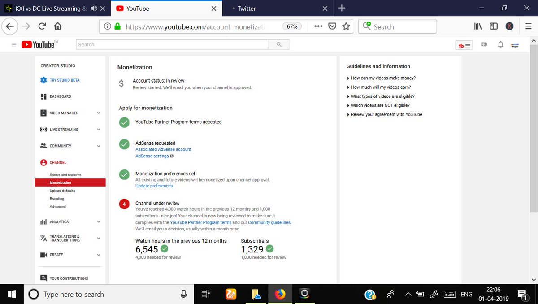Image resolution: width=538 pixels, height=304 pixels.
Task: Open Task View in the taskbar
Action: [205, 294]
